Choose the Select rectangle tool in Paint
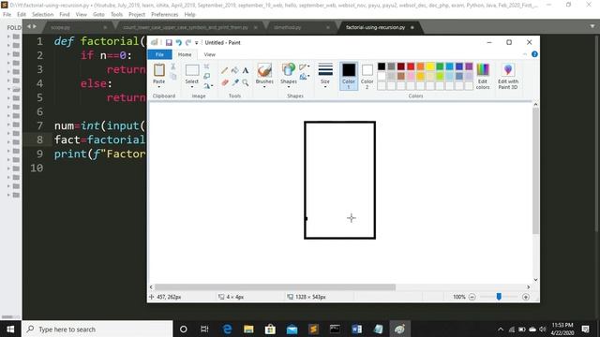The height and width of the screenshot is (337, 600). click(x=191, y=70)
